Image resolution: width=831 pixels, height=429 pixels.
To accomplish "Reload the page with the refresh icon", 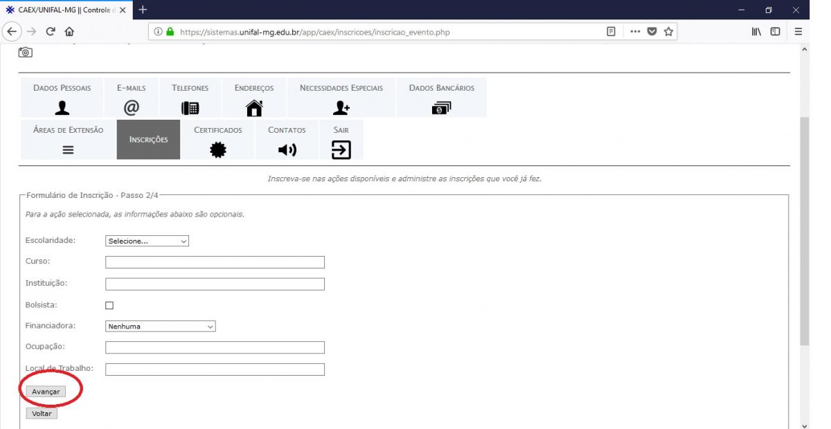I will coord(52,32).
